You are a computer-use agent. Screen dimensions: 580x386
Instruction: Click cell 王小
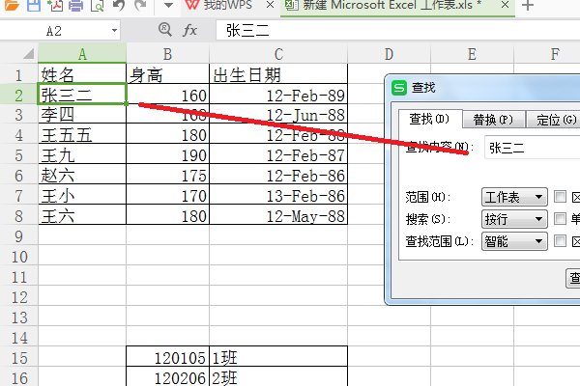click(82, 195)
